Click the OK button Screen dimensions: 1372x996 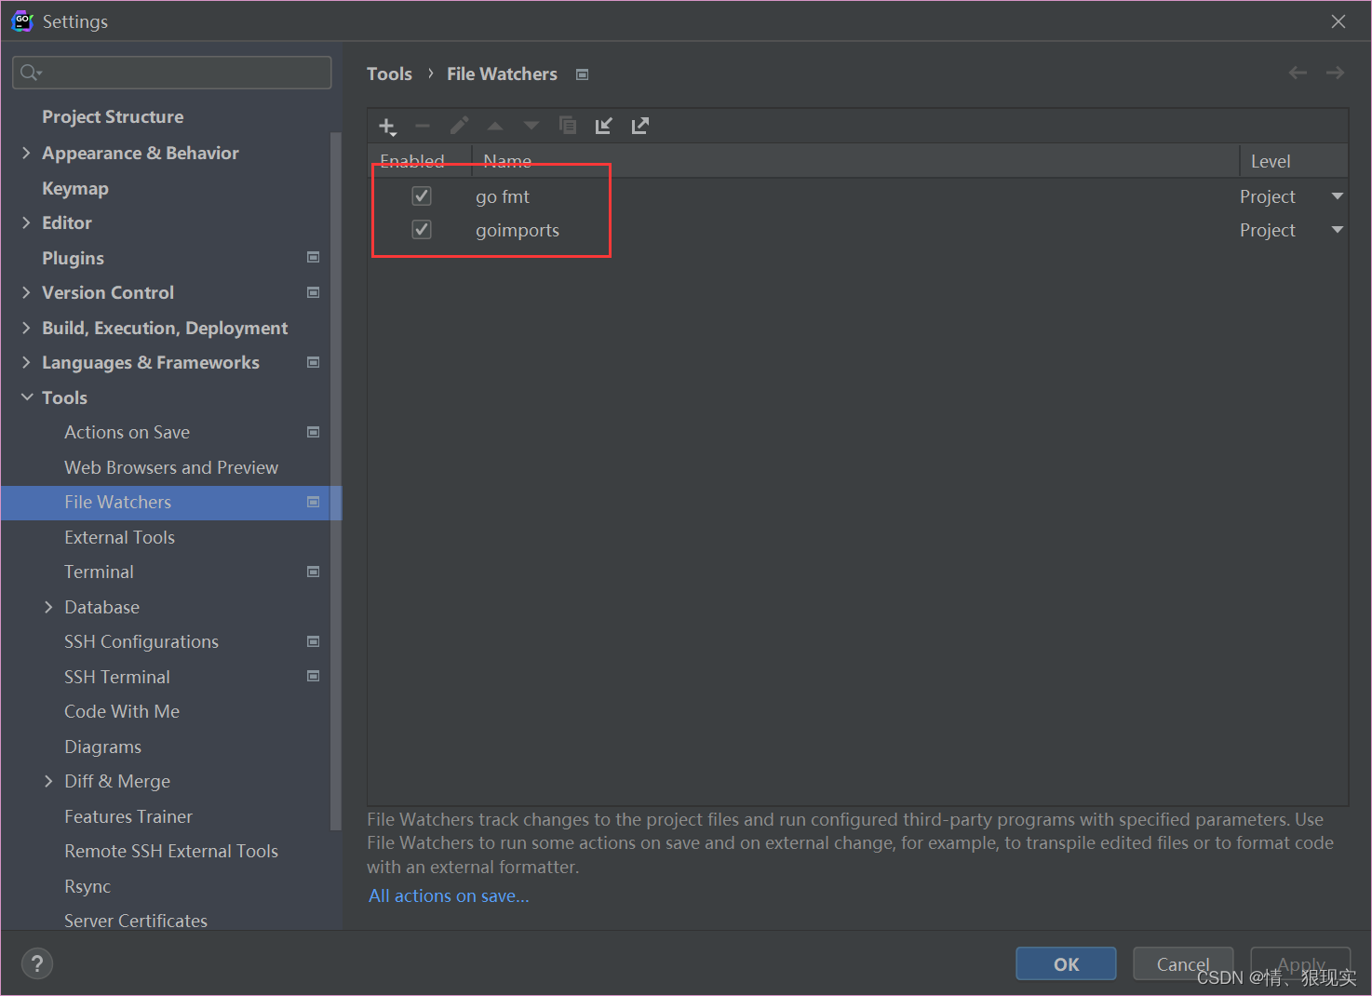[x=1066, y=963]
